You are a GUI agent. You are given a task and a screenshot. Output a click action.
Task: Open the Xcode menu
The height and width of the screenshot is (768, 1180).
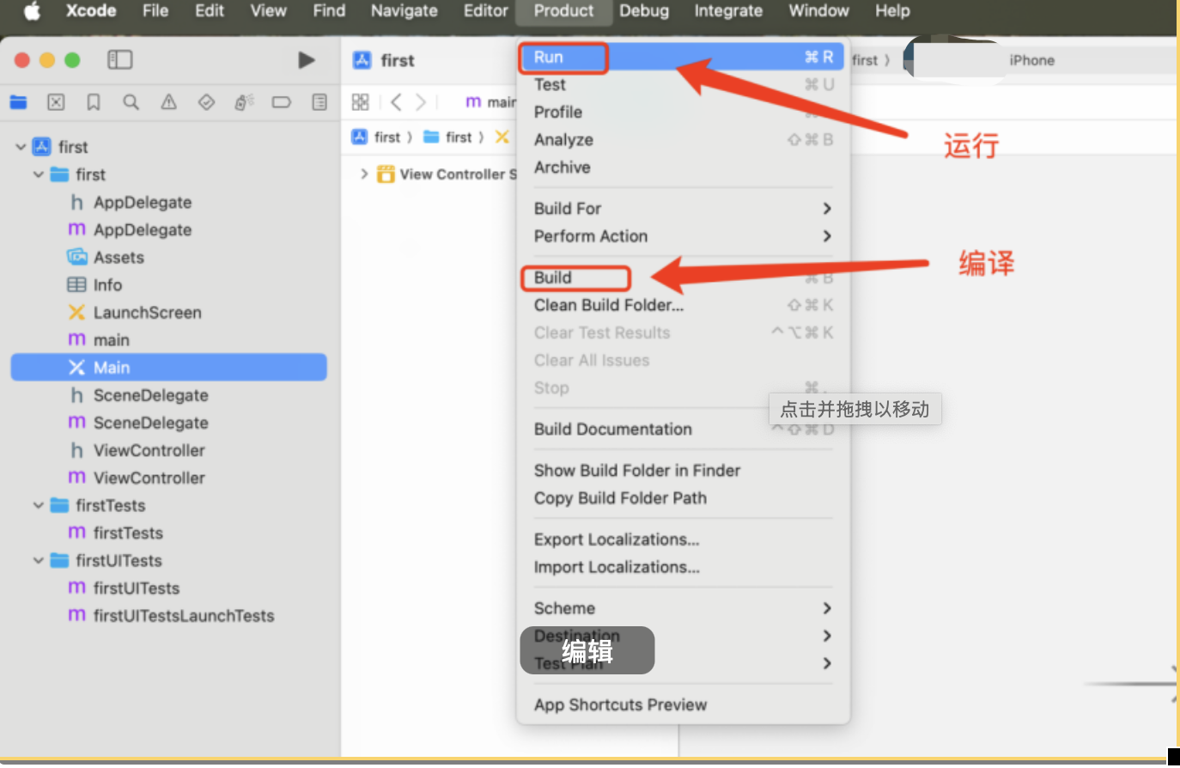tap(91, 11)
